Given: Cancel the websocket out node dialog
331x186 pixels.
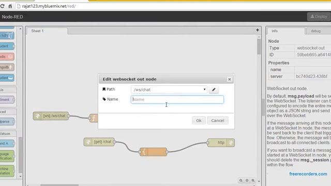Looking at the screenshot, I should [218, 120].
